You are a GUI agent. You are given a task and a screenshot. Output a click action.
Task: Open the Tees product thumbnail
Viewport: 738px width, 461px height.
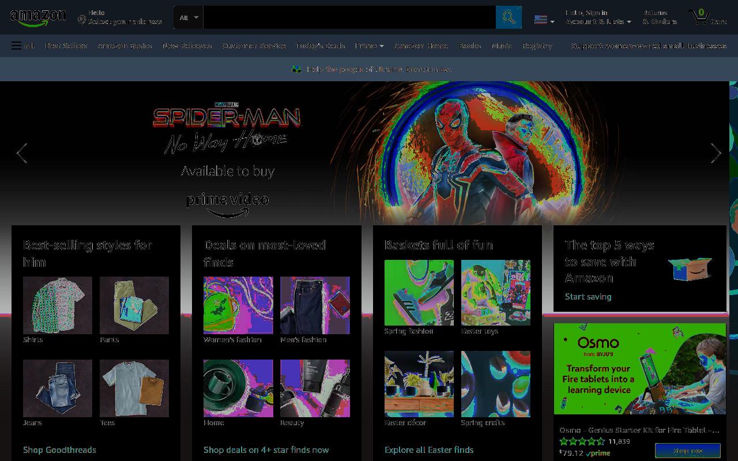134,388
